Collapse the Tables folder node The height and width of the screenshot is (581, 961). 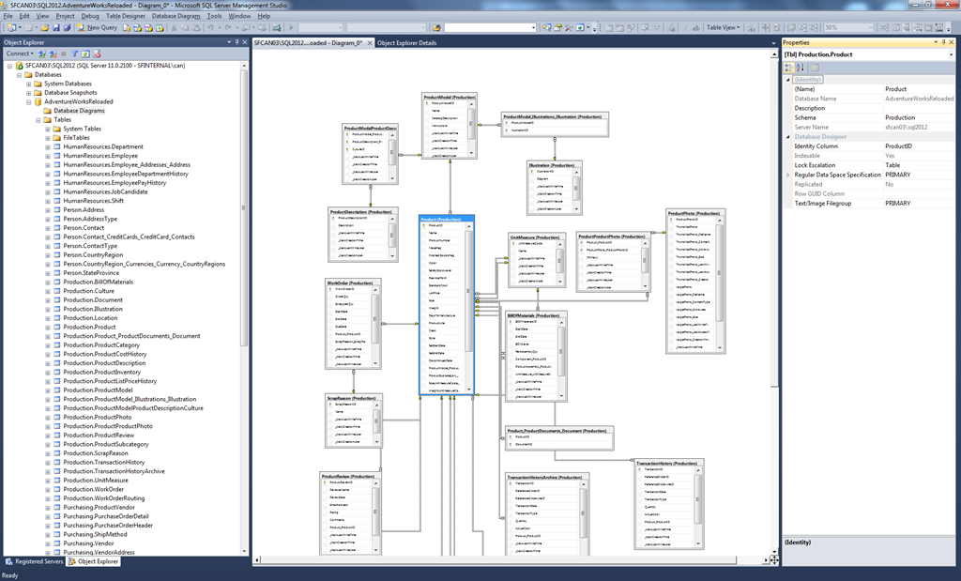pyautogui.click(x=38, y=120)
